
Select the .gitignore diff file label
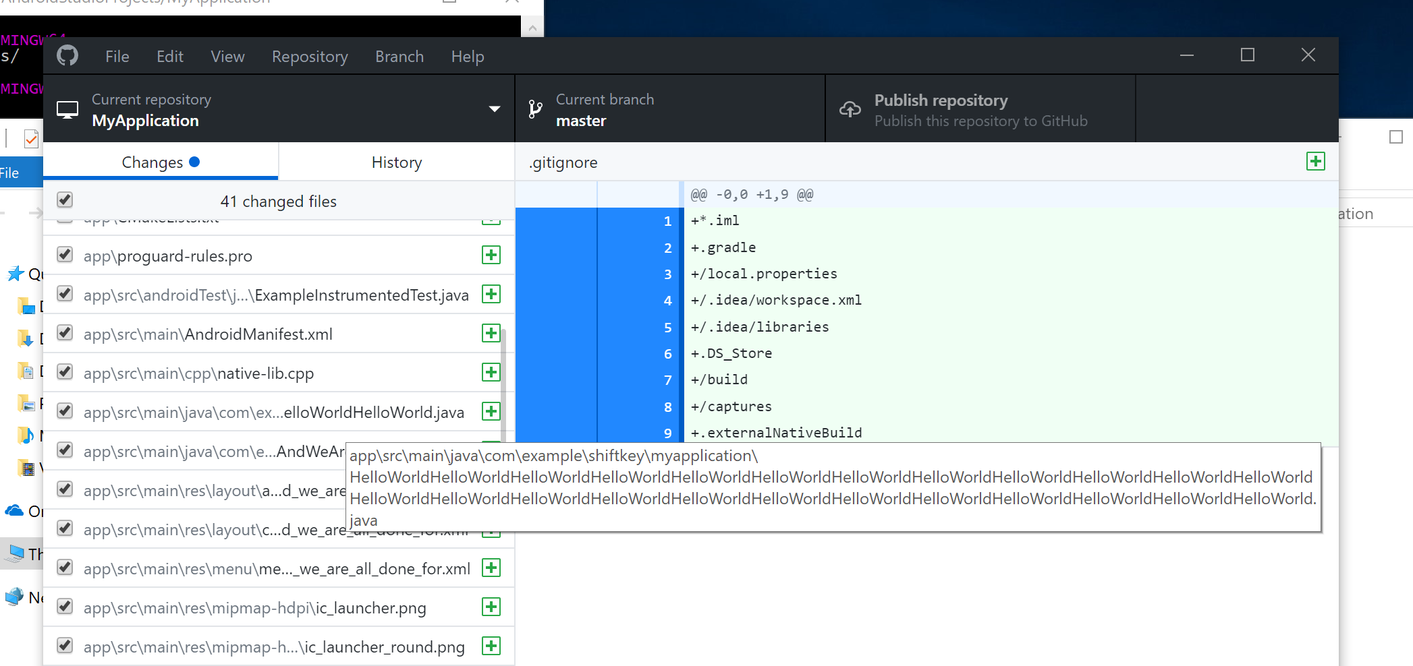tap(562, 162)
